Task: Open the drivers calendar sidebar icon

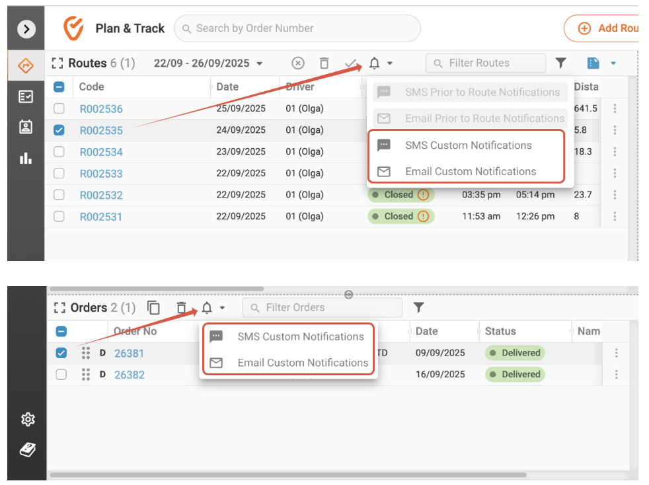Action: (26, 127)
